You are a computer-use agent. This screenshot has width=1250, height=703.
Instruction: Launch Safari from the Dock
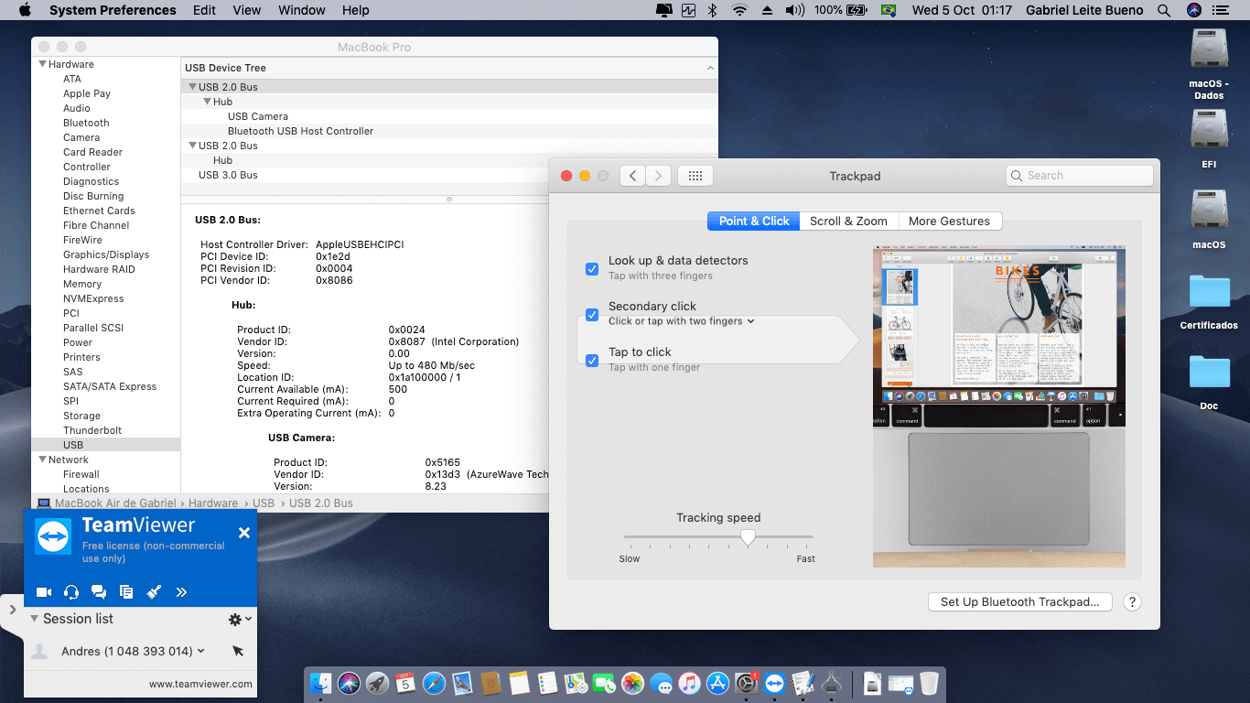coord(434,683)
